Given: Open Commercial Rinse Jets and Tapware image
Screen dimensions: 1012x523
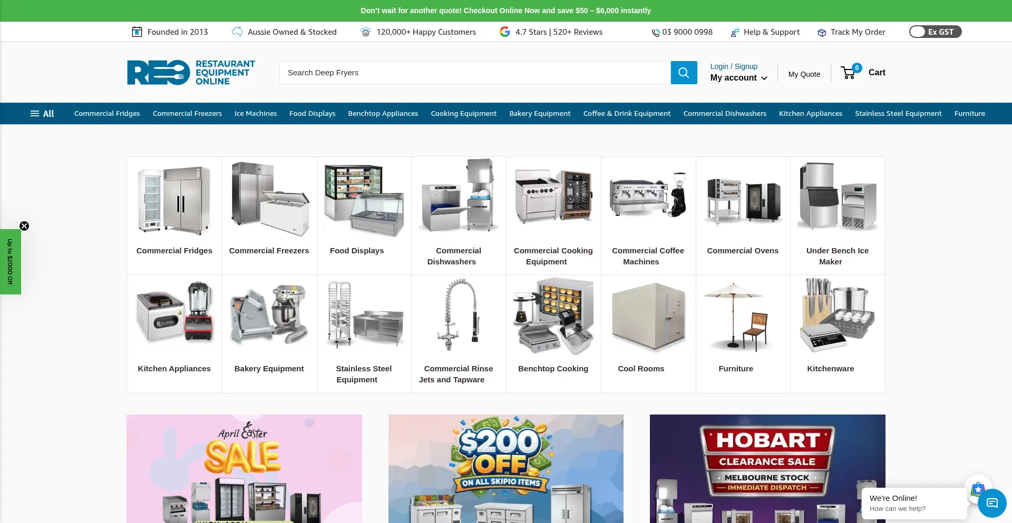Looking at the screenshot, I should (459, 315).
